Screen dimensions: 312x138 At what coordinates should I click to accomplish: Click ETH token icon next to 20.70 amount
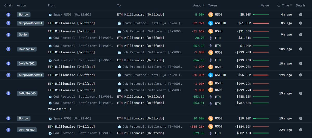pyautogui.click(x=211, y=38)
